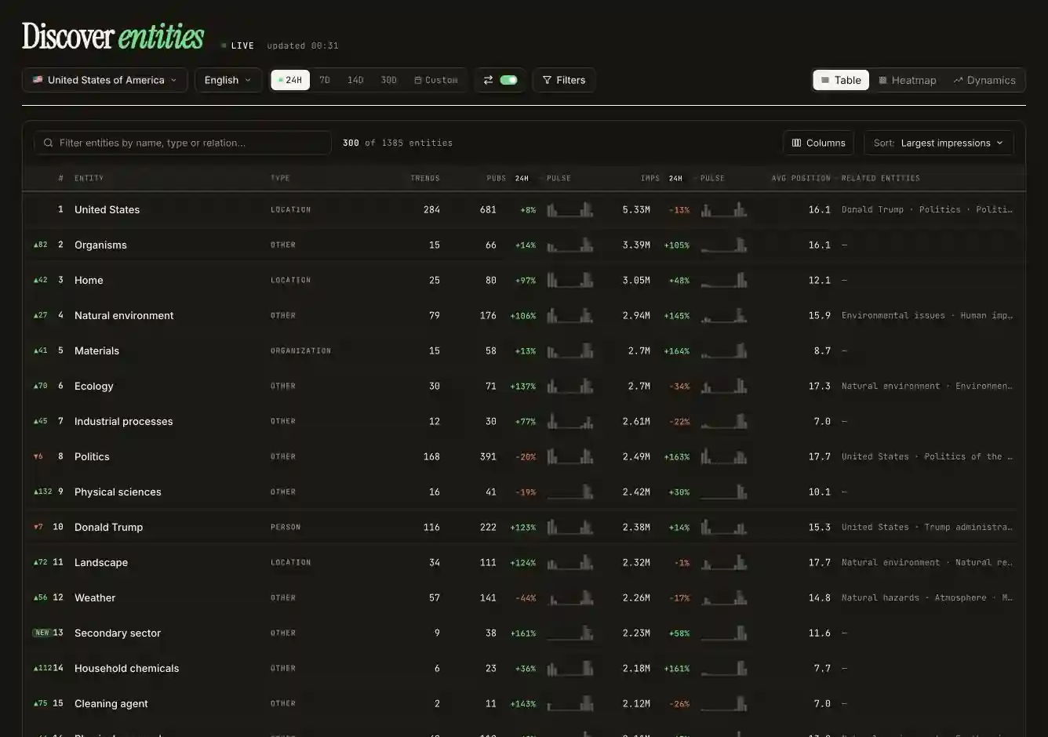Viewport: 1048px width, 737px height.
Task: Click the 681 pubs value
Action: tap(488, 209)
